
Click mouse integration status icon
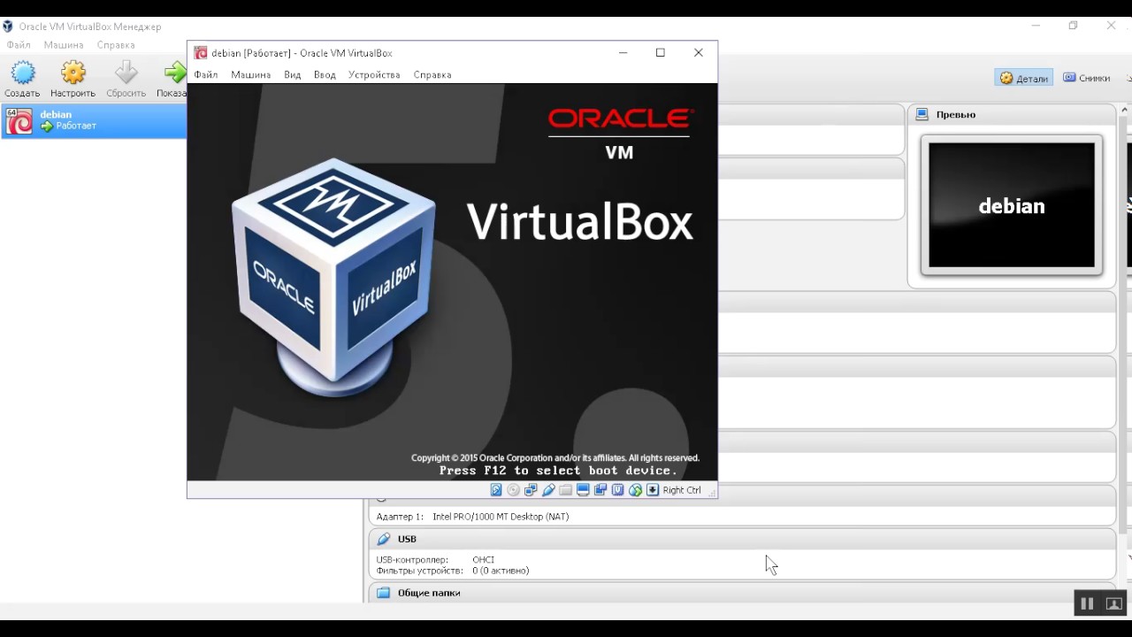[635, 490]
